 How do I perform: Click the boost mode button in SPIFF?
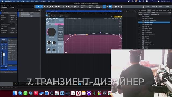(x=59, y=24)
